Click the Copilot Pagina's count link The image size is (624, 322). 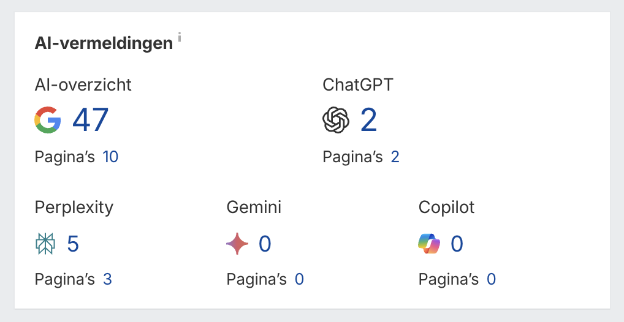click(x=491, y=280)
